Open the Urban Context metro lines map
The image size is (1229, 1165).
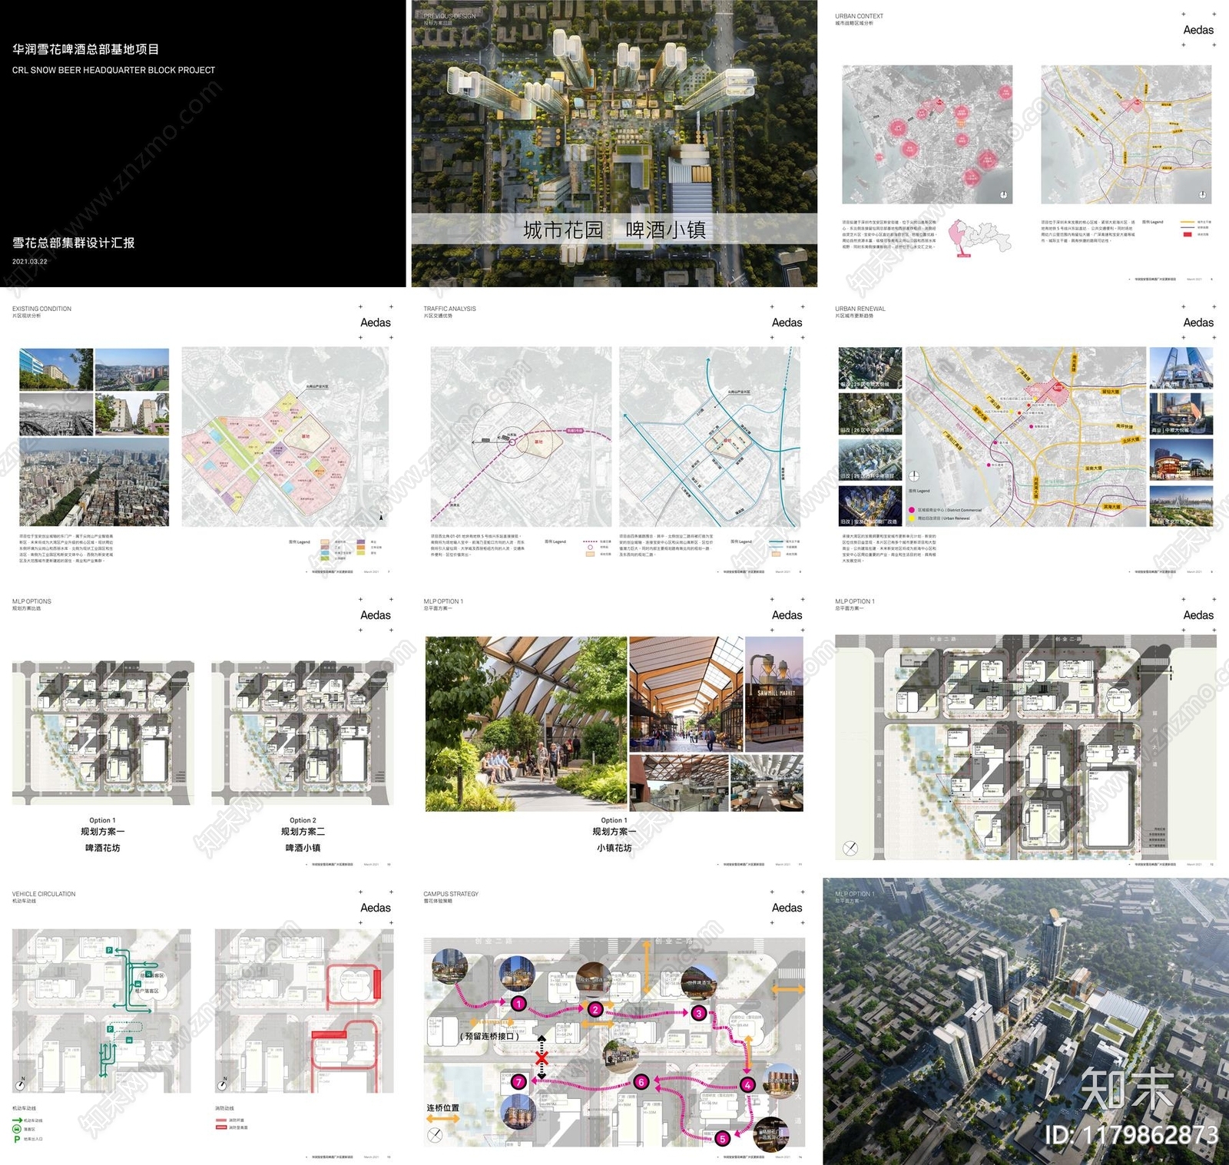pyautogui.click(x=1126, y=134)
